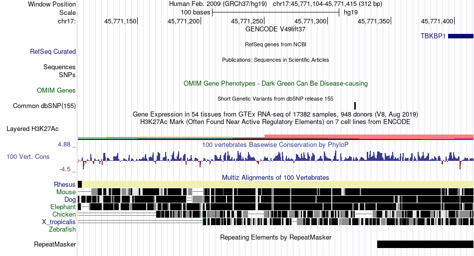Click the chr17:45,771,104-45,771,415 position text

click(x=327, y=4)
